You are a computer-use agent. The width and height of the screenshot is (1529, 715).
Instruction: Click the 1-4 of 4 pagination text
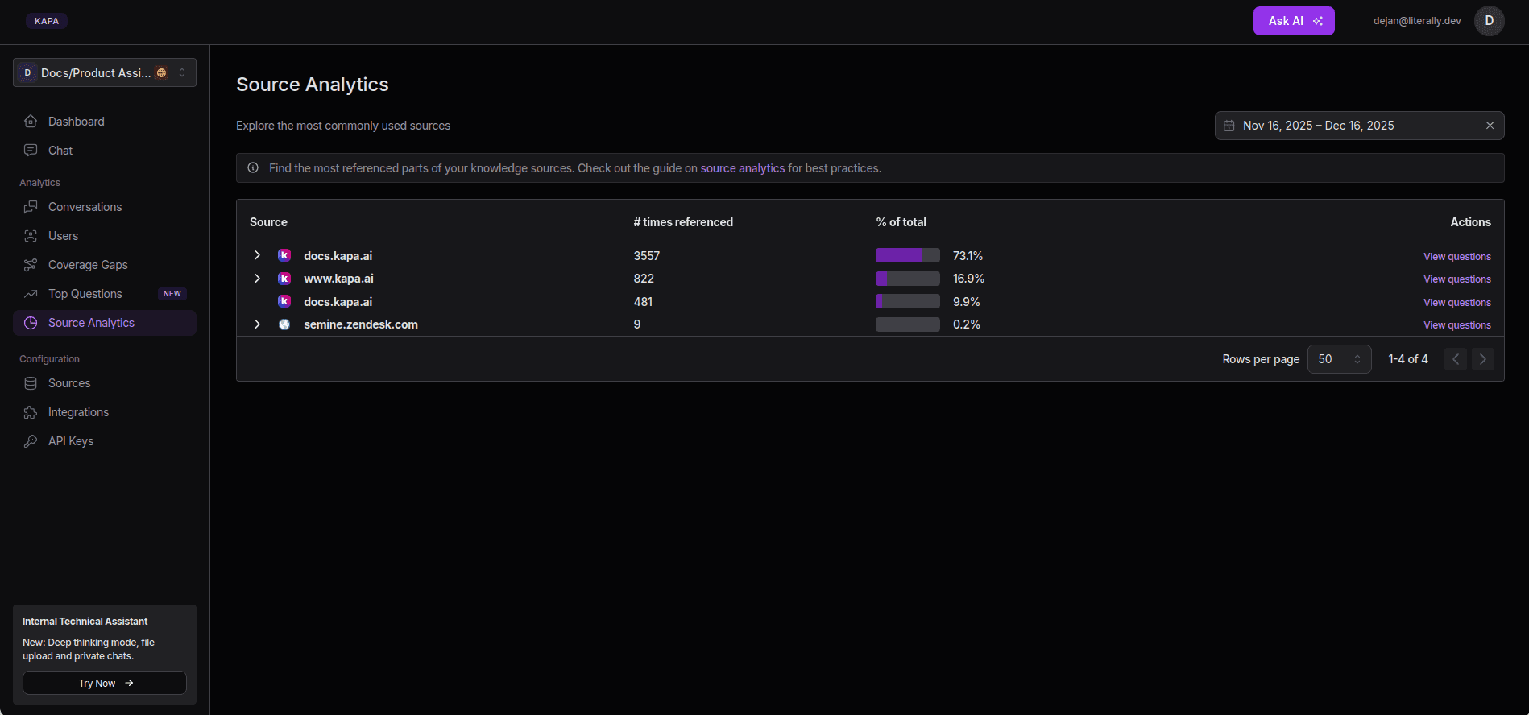tap(1408, 359)
